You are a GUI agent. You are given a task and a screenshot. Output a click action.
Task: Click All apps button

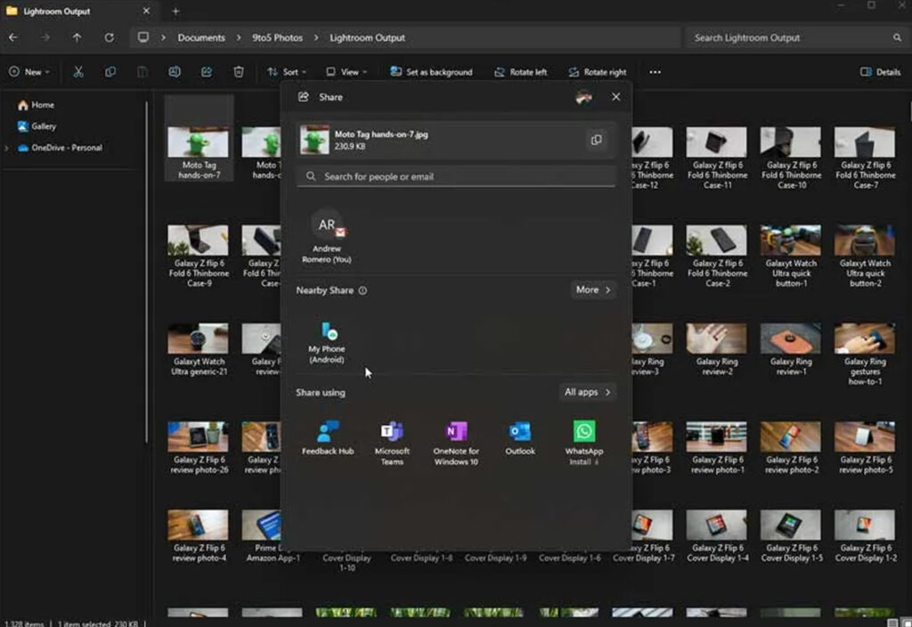pyautogui.click(x=587, y=392)
